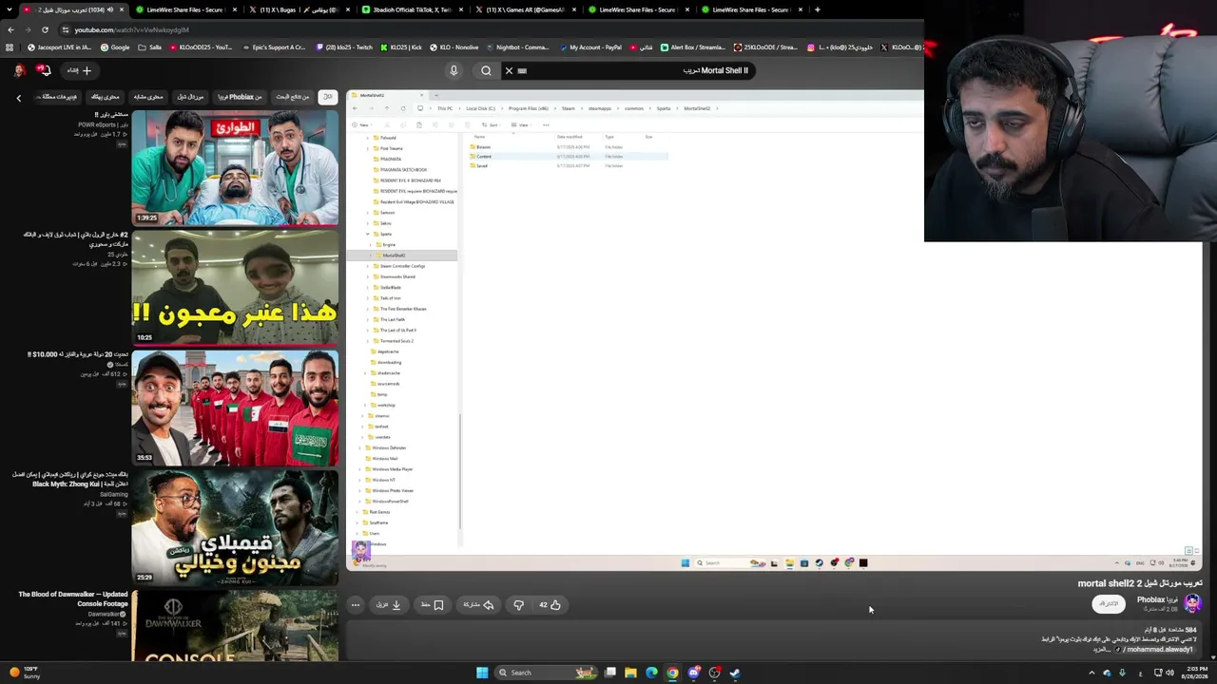Screen dimensions: 1217x684
Task: Open the YouTube create (plus) button
Action: click(79, 70)
